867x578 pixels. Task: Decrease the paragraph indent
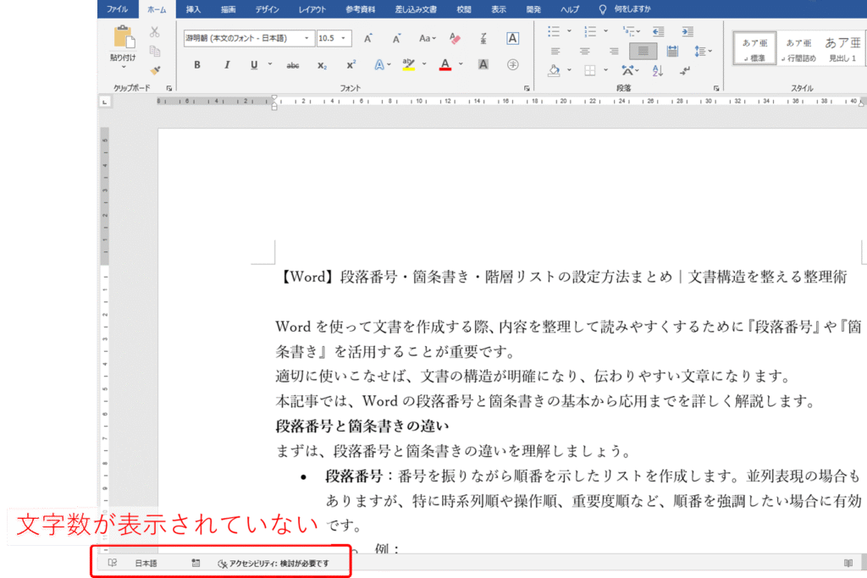(x=658, y=31)
